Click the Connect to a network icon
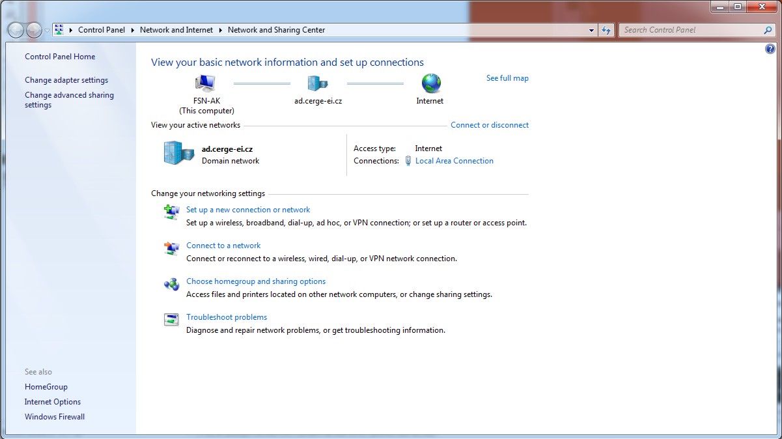Viewport: 782px width, 439px height. pyautogui.click(x=171, y=248)
